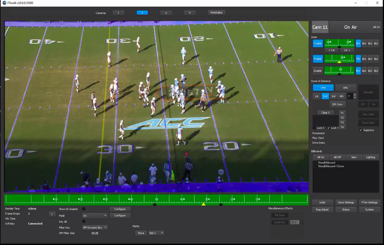Screen dimensions: 384x245
Task: Click the Clear X button
Action: (x=325, y=113)
